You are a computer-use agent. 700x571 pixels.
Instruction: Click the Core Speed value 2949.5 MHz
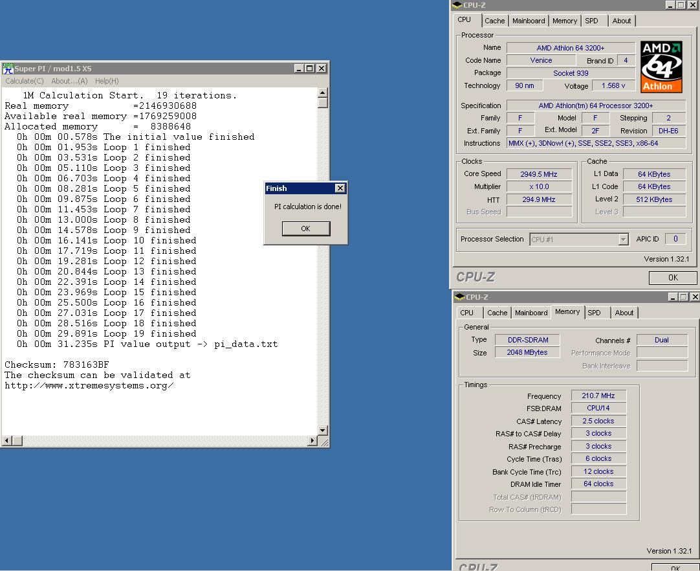[539, 174]
